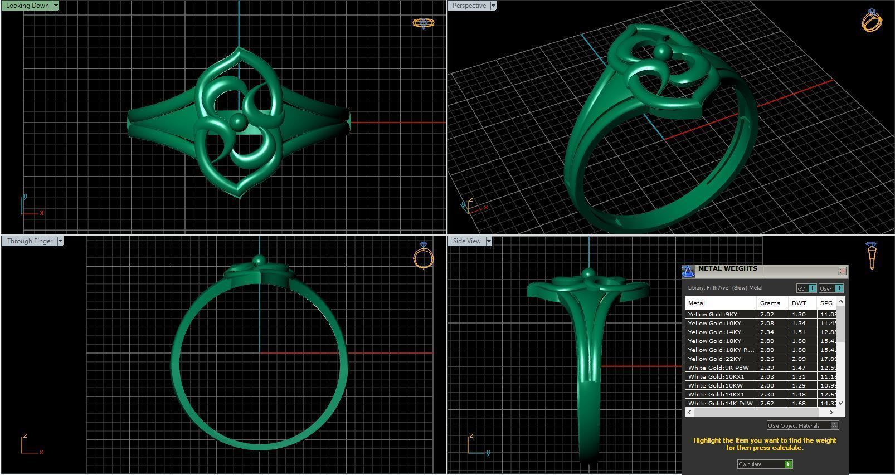Click the ring model in Through Finger viewport
This screenshot has width=895, height=475.
point(259,352)
